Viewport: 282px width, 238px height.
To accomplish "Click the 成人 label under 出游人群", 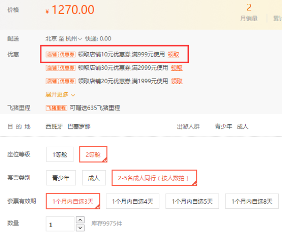I will 243,127.
